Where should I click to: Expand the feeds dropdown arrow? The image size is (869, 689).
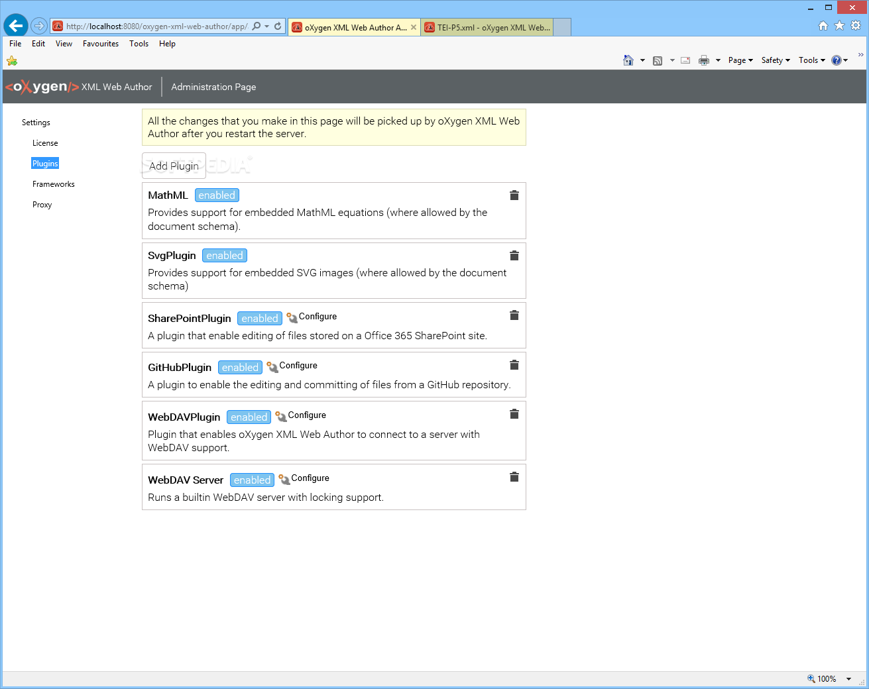(x=672, y=60)
